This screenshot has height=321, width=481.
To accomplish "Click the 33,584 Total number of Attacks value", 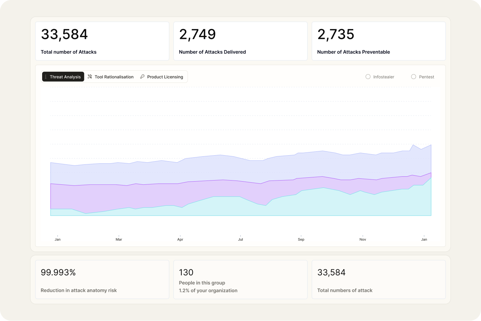I will click(64, 34).
